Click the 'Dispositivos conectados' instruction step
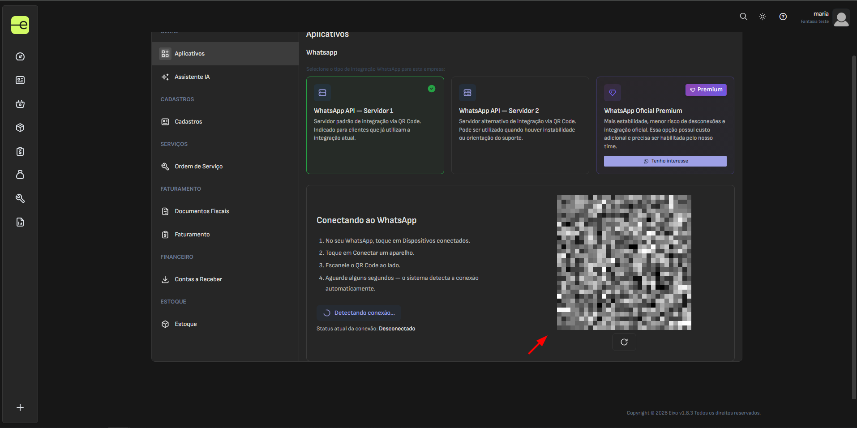 (398, 241)
